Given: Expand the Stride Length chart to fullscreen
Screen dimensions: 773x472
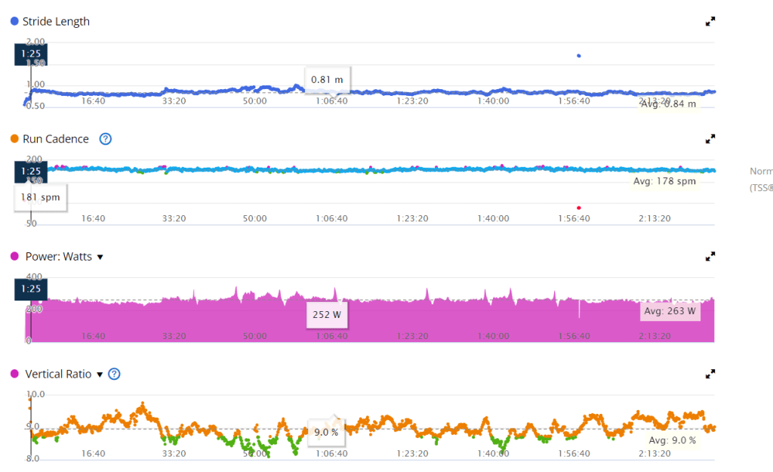Looking at the screenshot, I should tap(710, 22).
